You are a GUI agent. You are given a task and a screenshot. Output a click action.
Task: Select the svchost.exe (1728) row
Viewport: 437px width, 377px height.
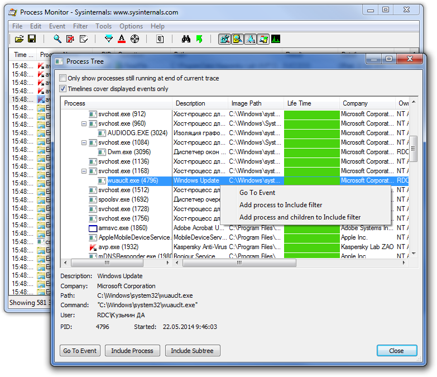(x=141, y=209)
